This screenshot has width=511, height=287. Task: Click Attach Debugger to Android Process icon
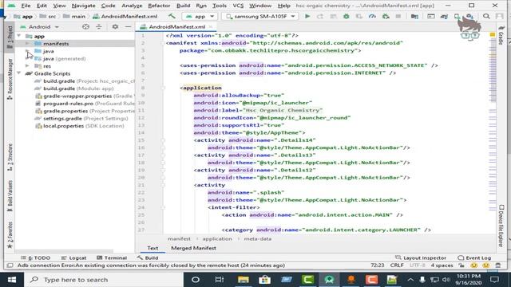click(x=386, y=16)
